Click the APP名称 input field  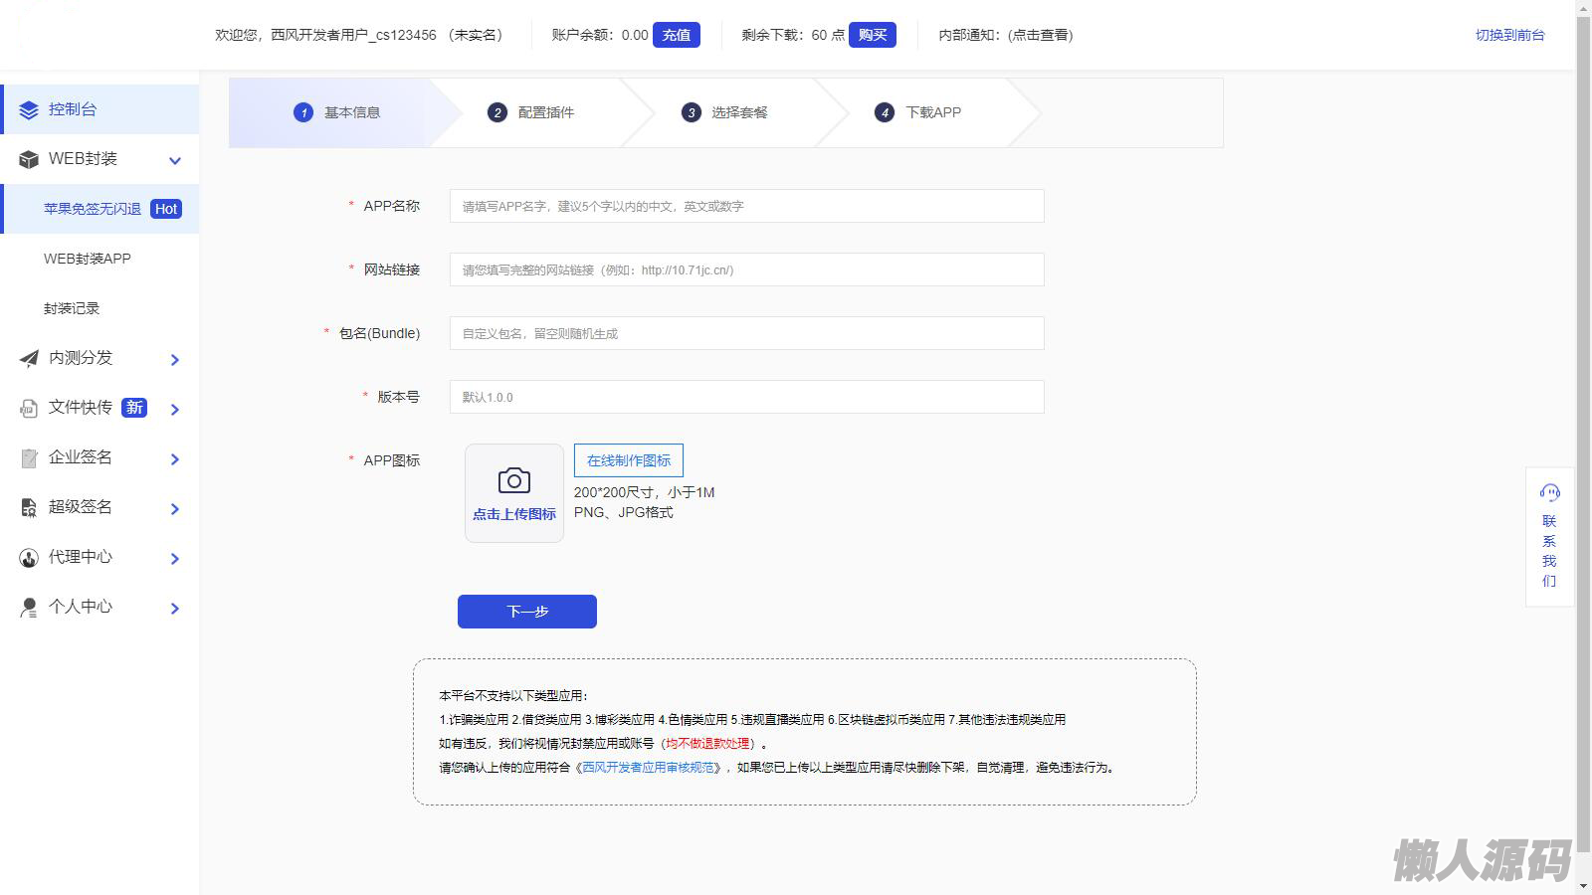pos(746,206)
